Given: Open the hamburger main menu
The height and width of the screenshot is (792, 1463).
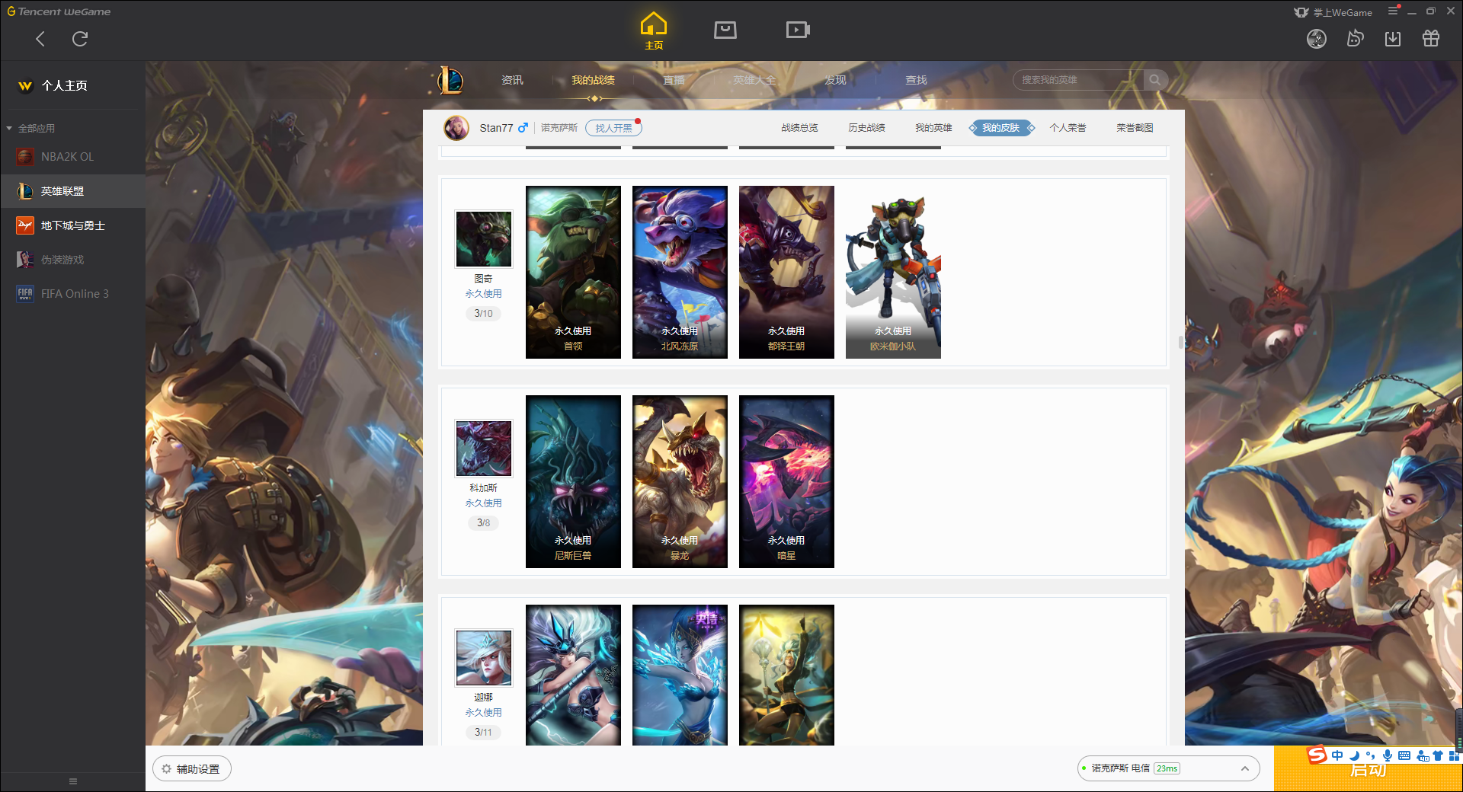Looking at the screenshot, I should click(x=1393, y=11).
